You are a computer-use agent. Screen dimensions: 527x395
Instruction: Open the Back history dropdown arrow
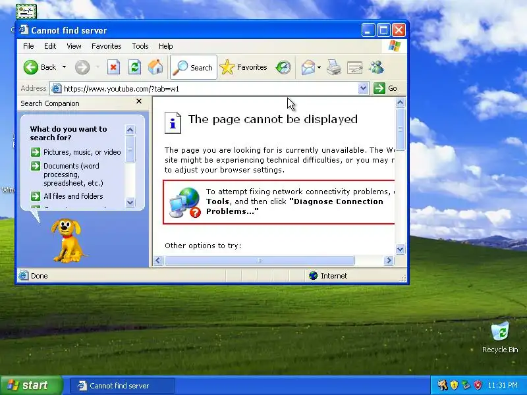[x=64, y=67]
